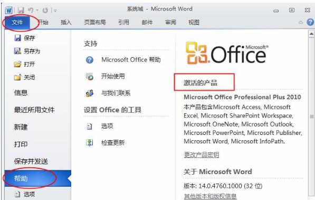
Task: Open Microsoft Office 帮助
Action: (x=131, y=60)
